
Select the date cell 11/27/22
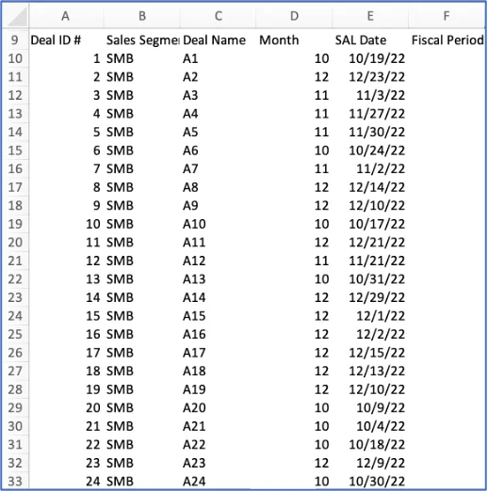pyautogui.click(x=370, y=114)
